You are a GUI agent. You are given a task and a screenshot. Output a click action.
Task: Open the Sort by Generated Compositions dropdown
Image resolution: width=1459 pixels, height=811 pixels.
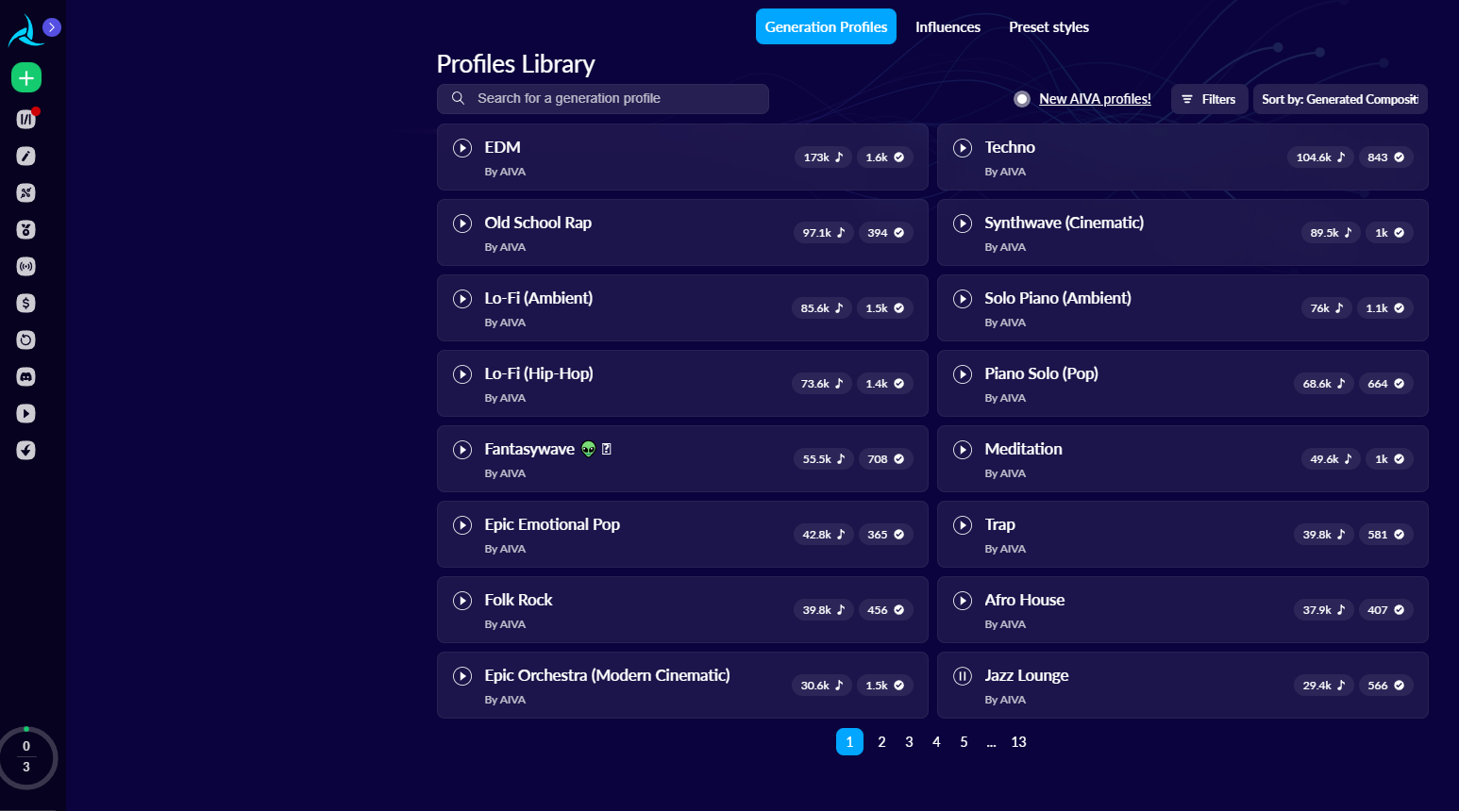1340,99
